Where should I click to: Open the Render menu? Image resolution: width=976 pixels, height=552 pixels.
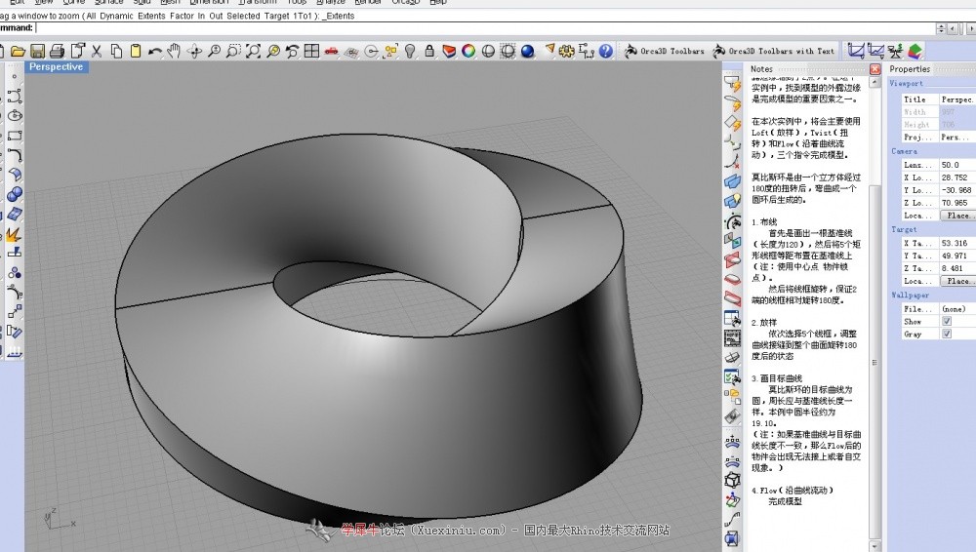coord(368,2)
